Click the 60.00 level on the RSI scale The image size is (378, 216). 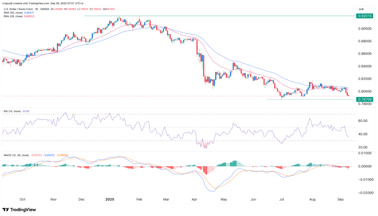coord(362,121)
